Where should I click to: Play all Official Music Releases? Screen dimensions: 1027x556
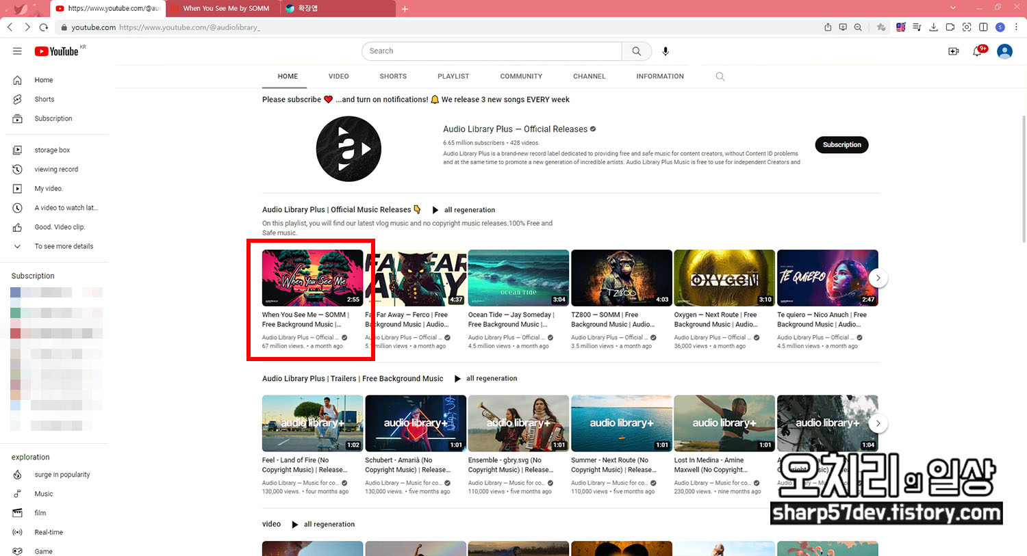464,210
